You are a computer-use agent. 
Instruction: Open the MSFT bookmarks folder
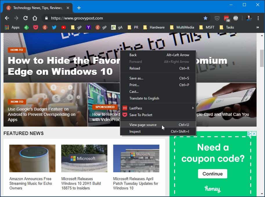pyautogui.click(x=207, y=27)
